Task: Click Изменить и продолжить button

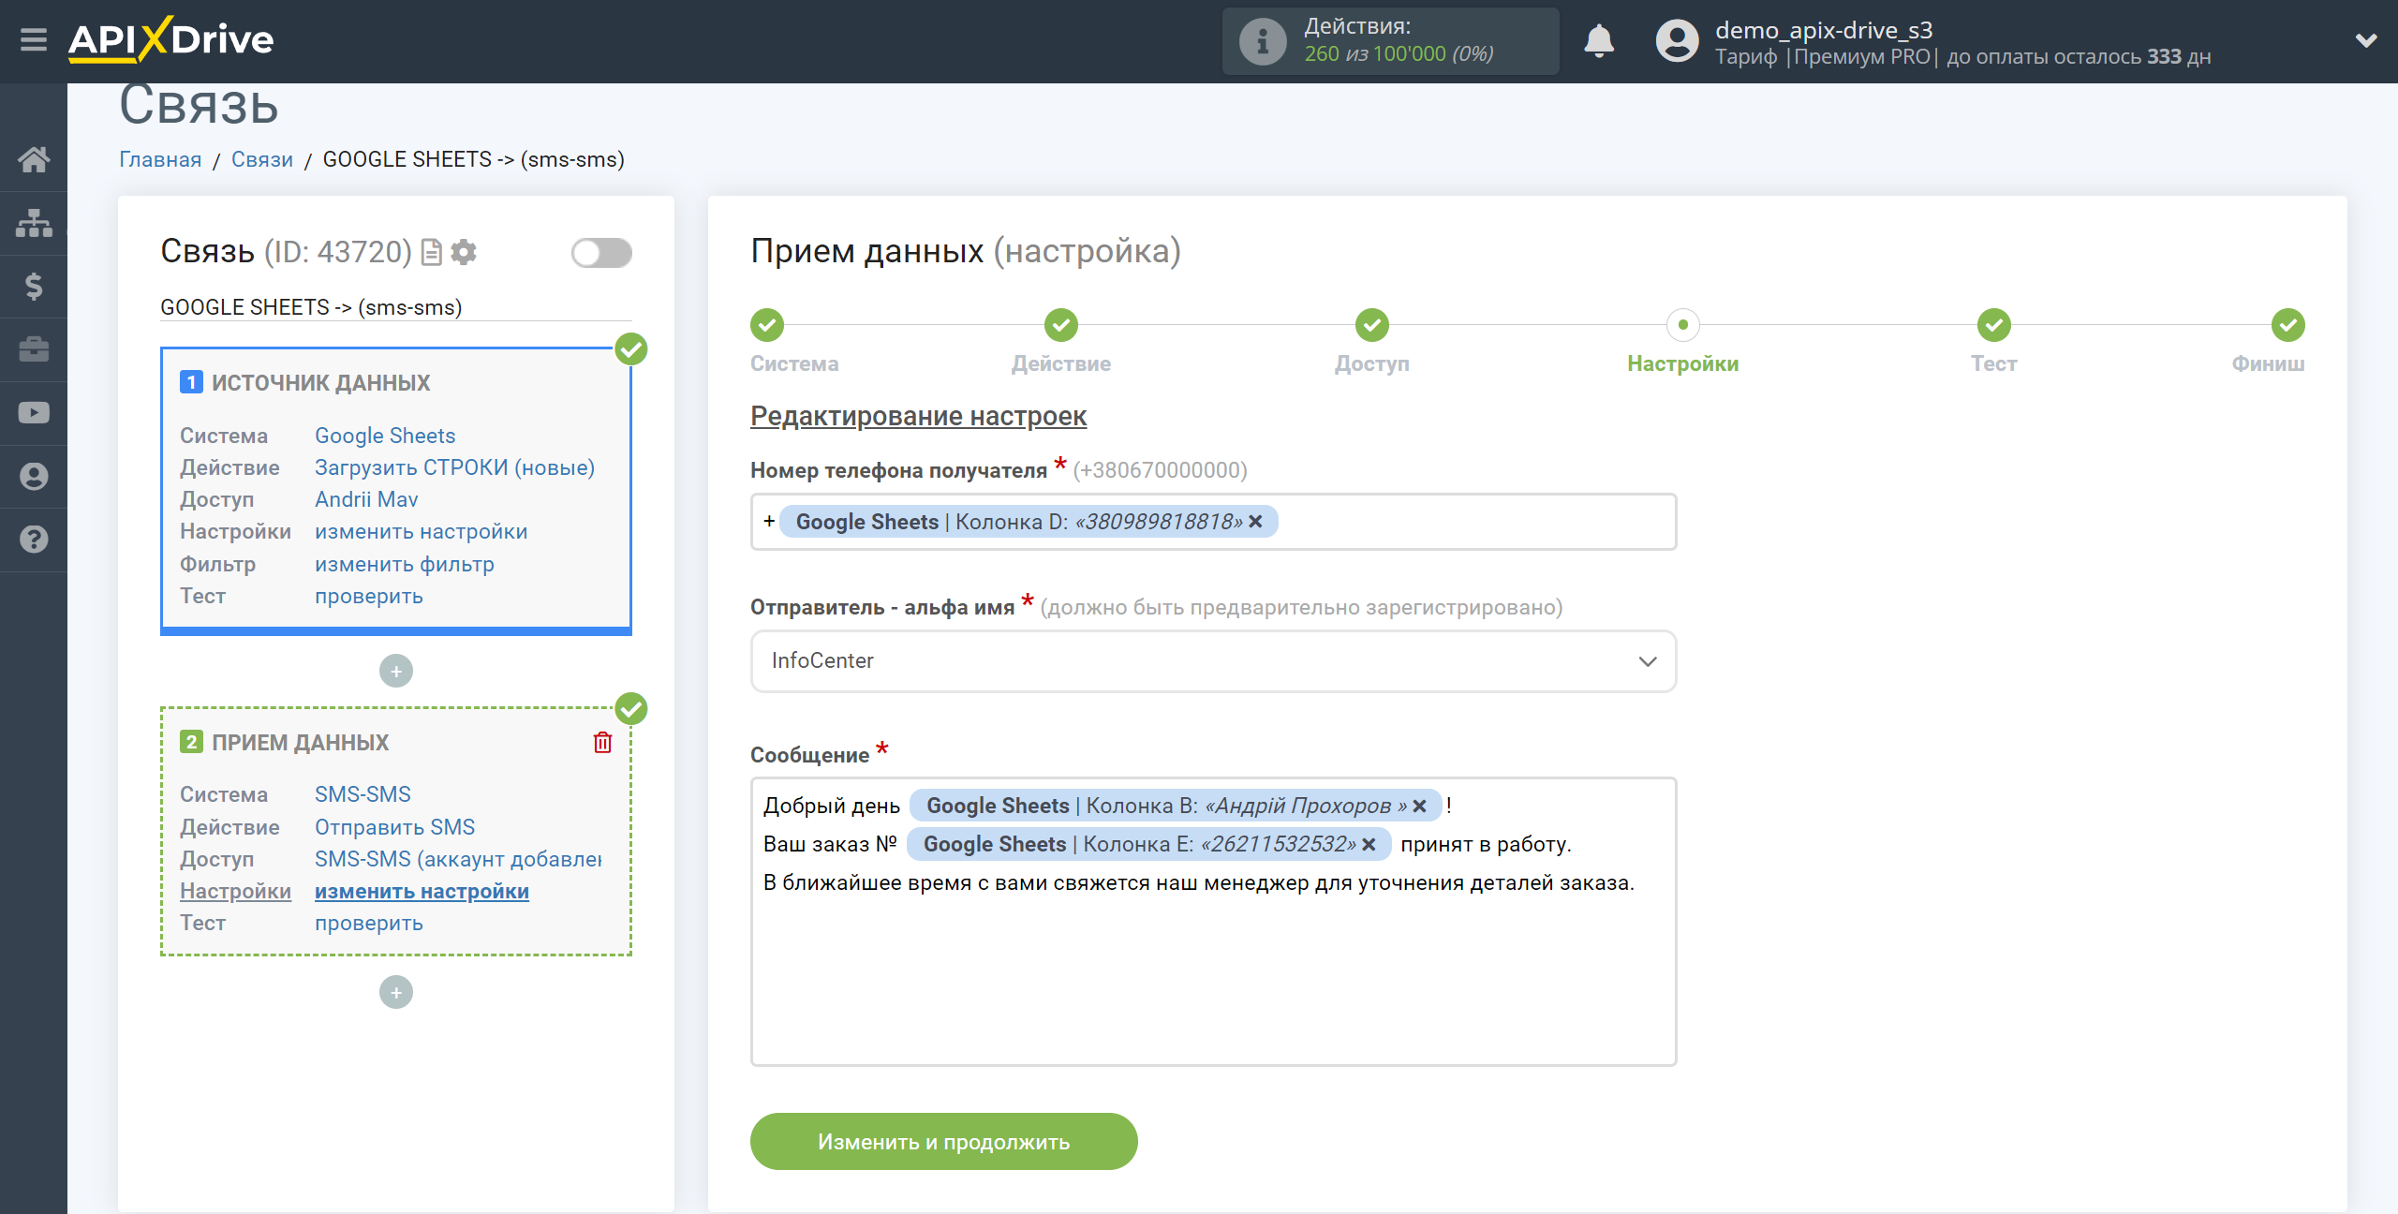Action: pos(944,1142)
